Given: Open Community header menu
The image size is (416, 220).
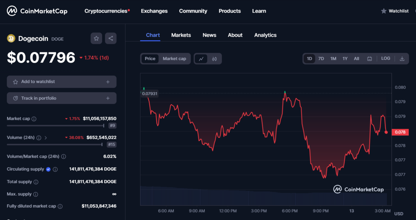Looking at the screenshot, I should [193, 11].
